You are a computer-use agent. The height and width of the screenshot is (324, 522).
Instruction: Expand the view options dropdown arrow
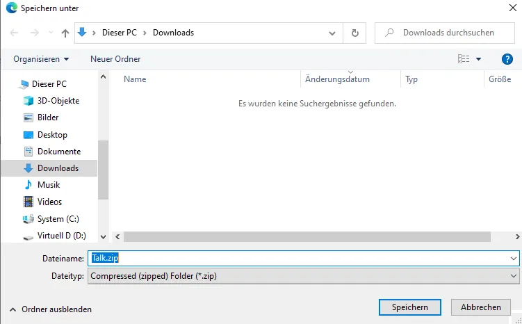tap(478, 59)
